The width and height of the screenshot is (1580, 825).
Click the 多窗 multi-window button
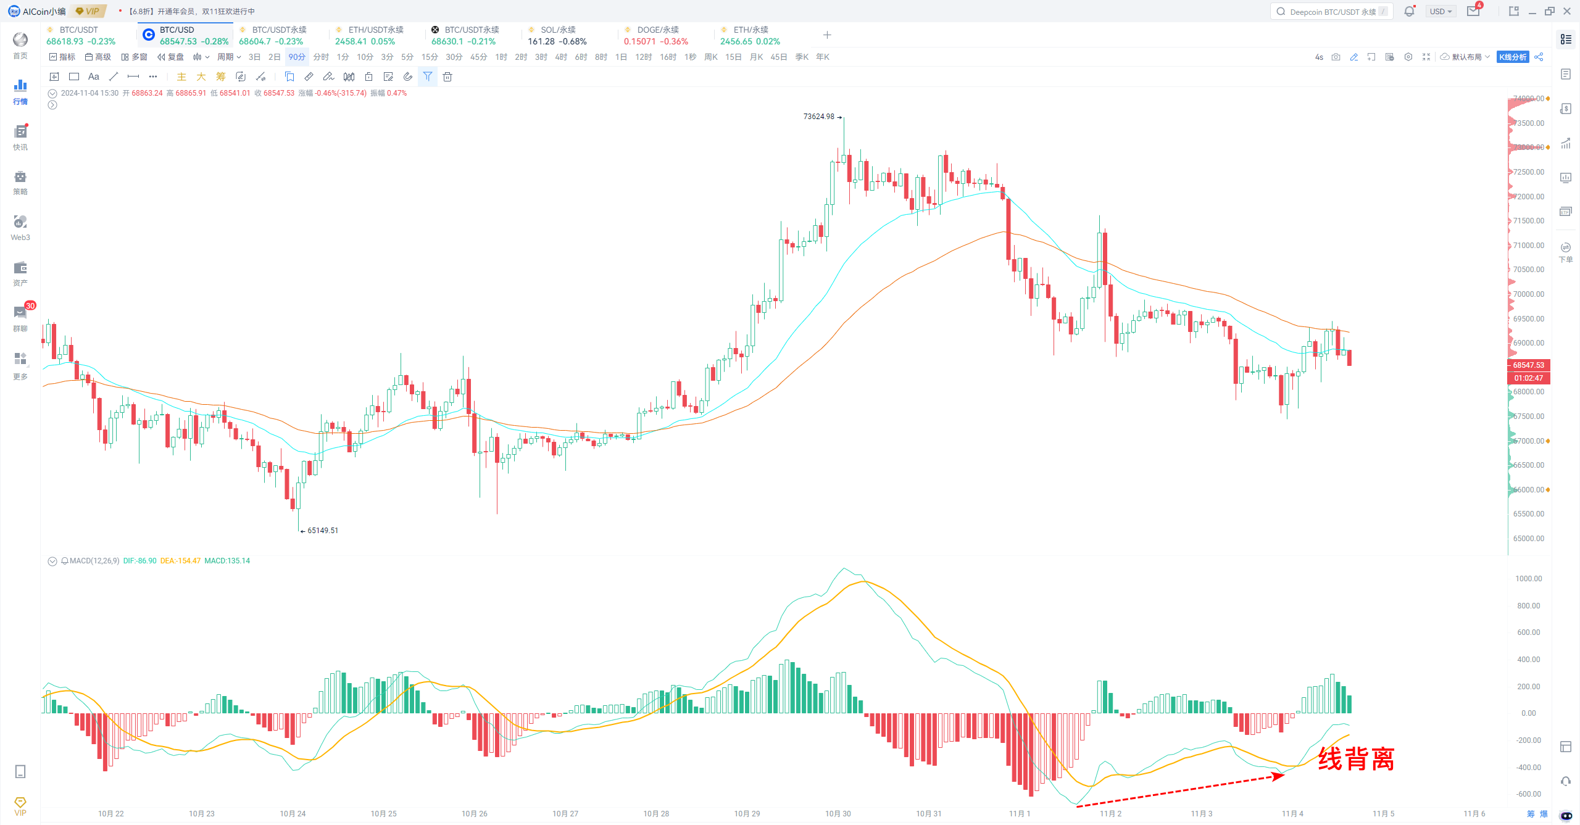[135, 57]
